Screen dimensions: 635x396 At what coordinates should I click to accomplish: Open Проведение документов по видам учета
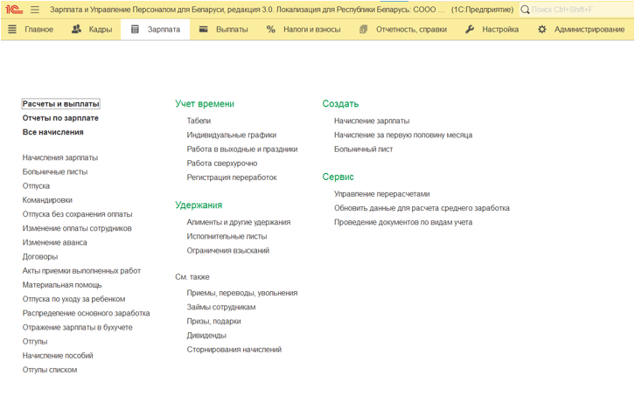tap(403, 222)
